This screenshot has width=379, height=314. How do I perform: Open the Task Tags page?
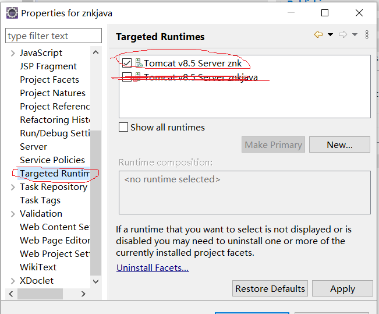[40, 200]
